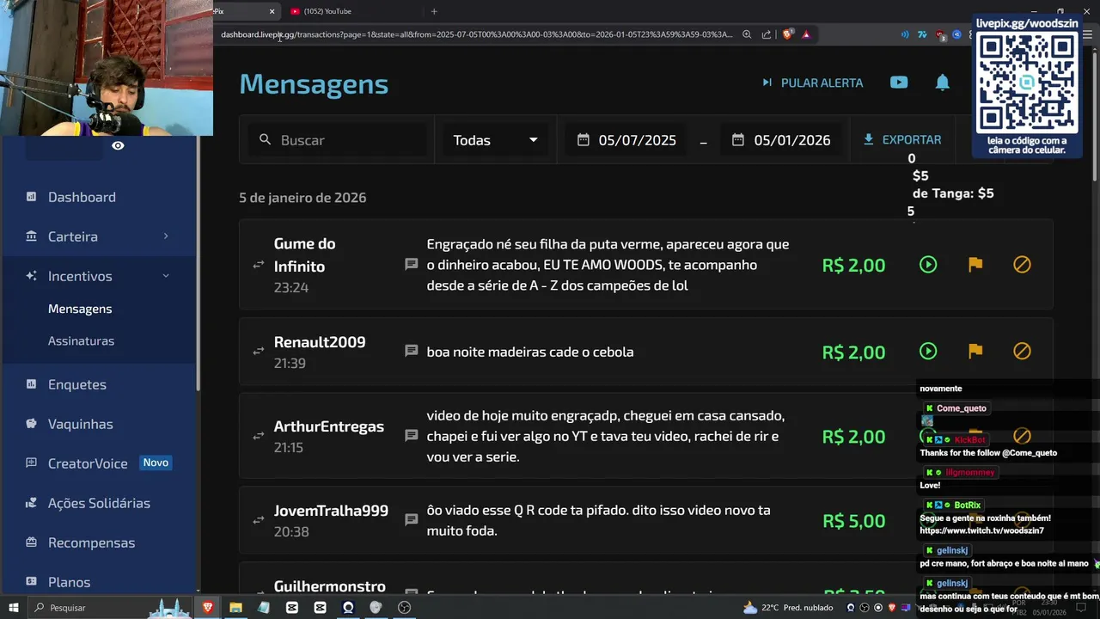Click the search magnifier icon in Buscar field
The image size is (1100, 619).
[265, 139]
